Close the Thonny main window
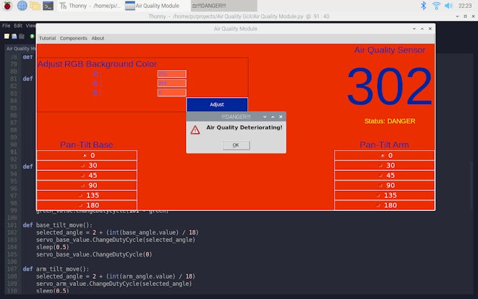 473,16
